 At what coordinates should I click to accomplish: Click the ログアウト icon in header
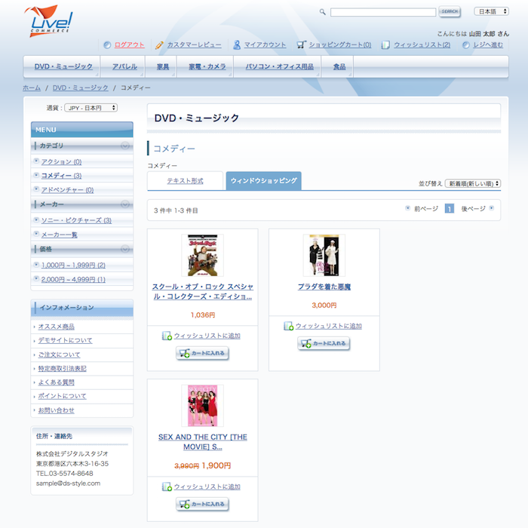pos(107,45)
